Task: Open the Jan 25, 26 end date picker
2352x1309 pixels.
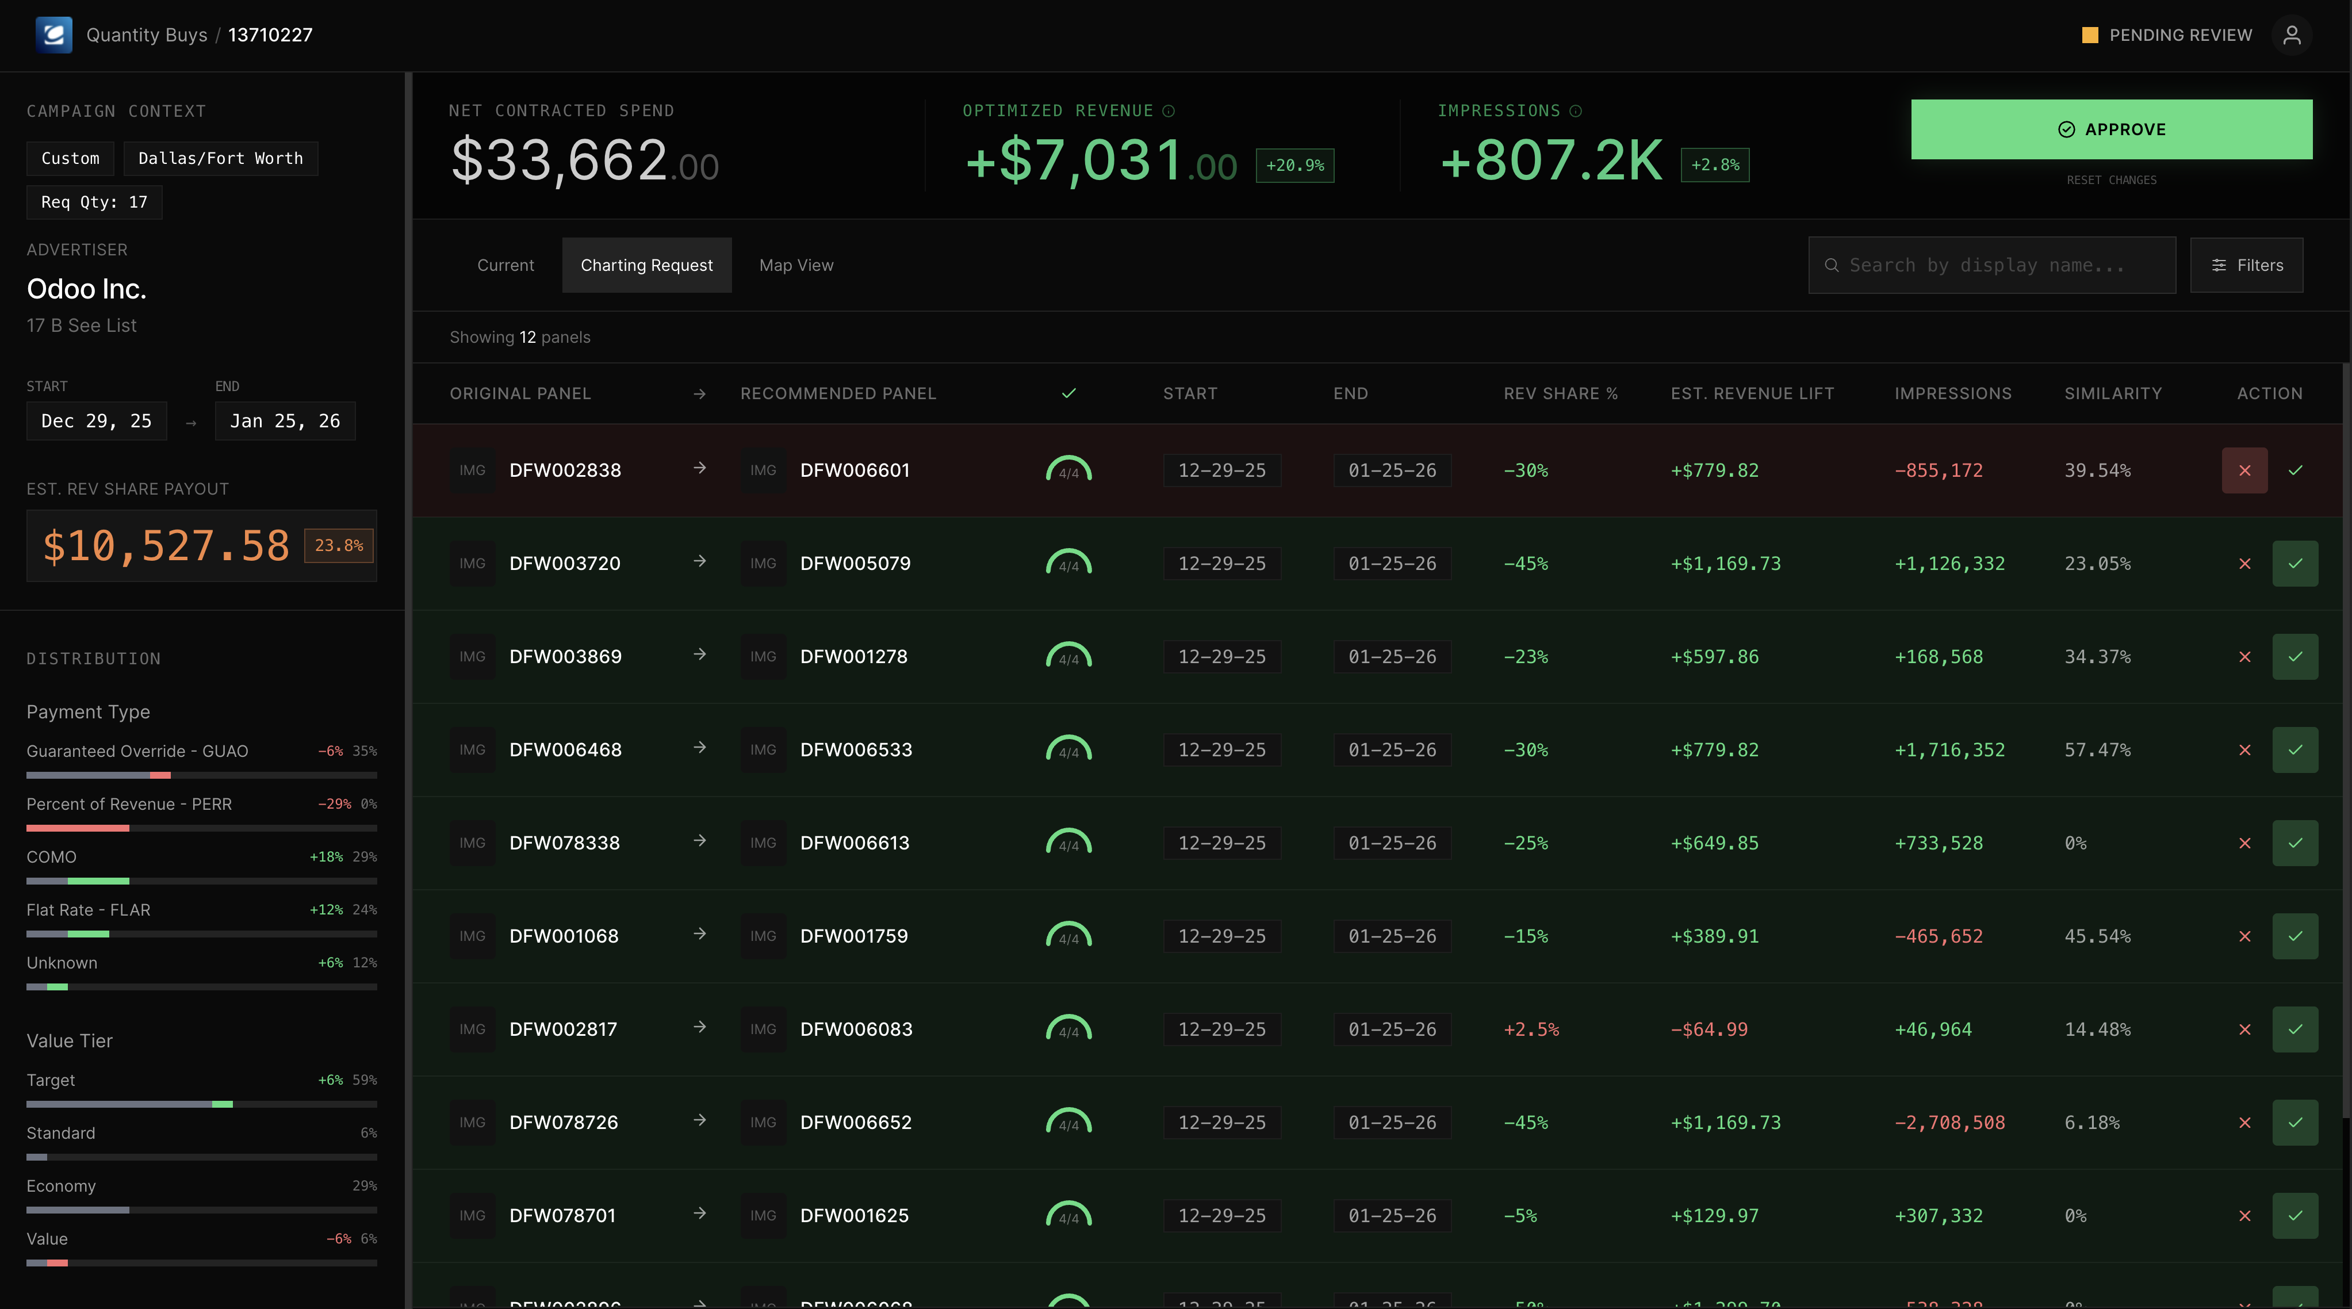Action: (285, 421)
